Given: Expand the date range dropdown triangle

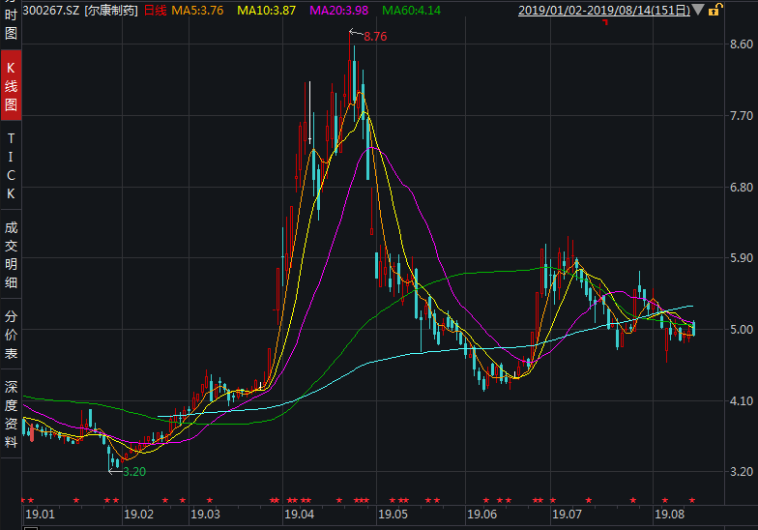Looking at the screenshot, I should click(x=698, y=10).
